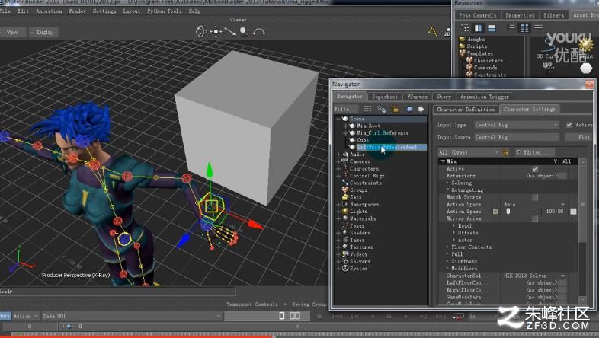The image size is (599, 338).
Task: Click browse button for Extensions no object
Action: click(x=562, y=176)
